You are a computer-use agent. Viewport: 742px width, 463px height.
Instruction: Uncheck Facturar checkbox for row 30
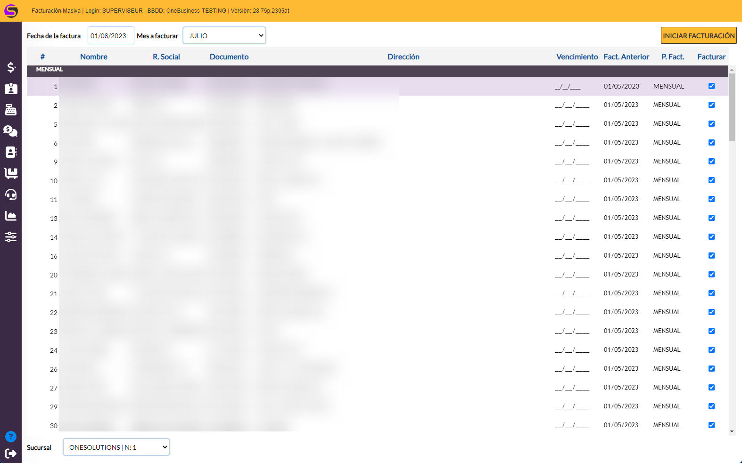[711, 425]
